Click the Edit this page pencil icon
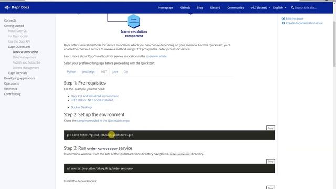Screen dimensions: 336x189 point(283,19)
